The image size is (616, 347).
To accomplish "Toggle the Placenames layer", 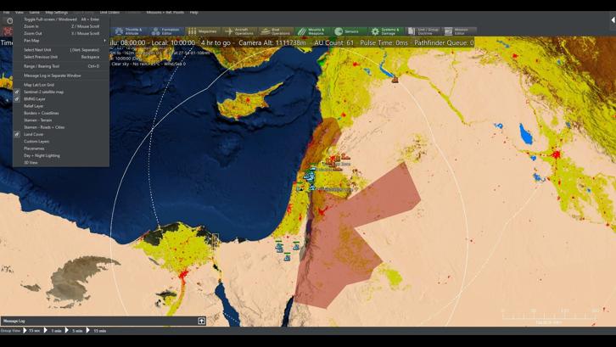I will (x=61, y=148).
